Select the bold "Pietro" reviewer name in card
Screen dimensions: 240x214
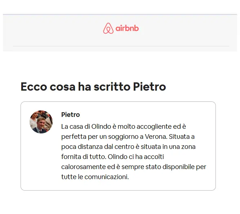coord(70,115)
